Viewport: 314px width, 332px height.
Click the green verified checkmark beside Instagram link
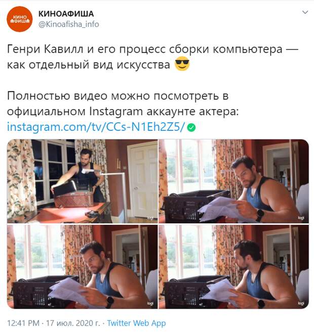(191, 127)
